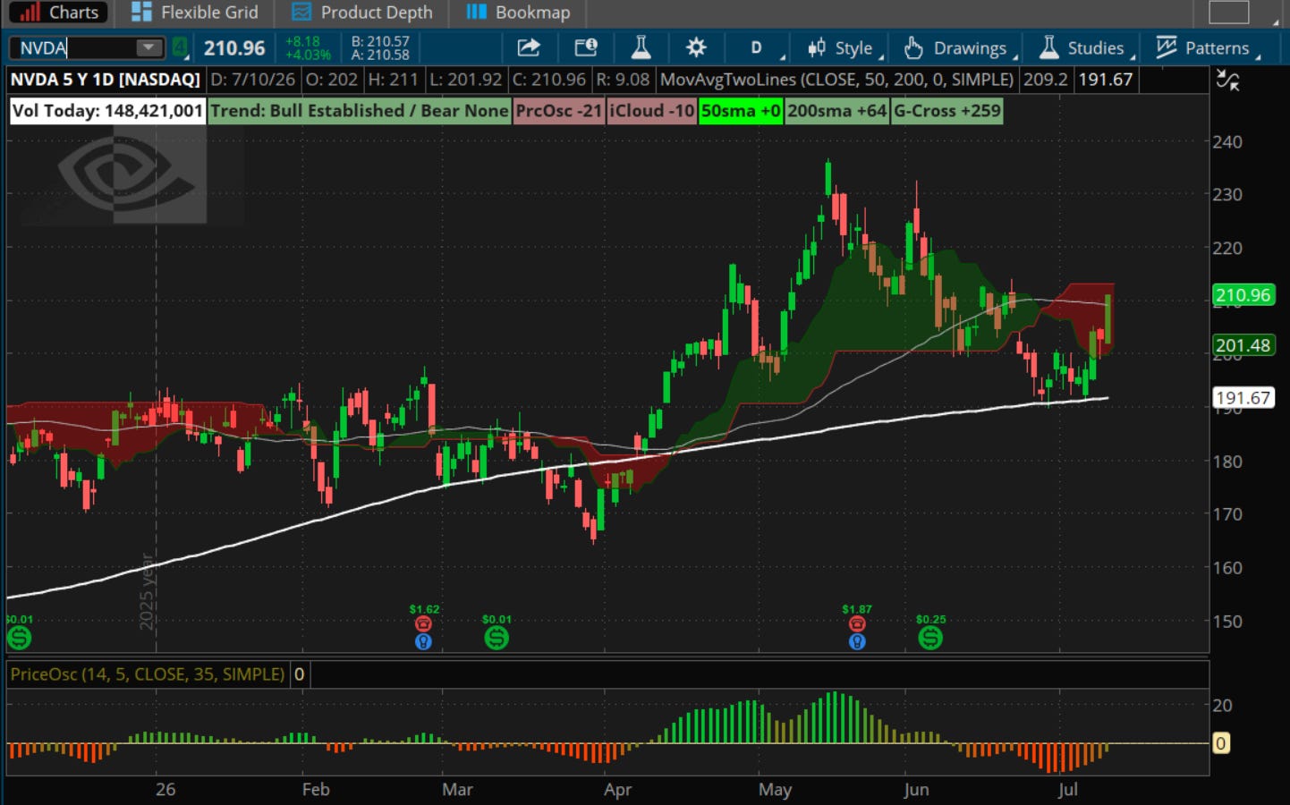Click the 191.67 price axis bubble

coord(1243,398)
